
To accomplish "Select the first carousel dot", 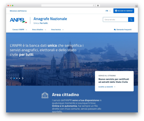I will (x=14, y=78).
